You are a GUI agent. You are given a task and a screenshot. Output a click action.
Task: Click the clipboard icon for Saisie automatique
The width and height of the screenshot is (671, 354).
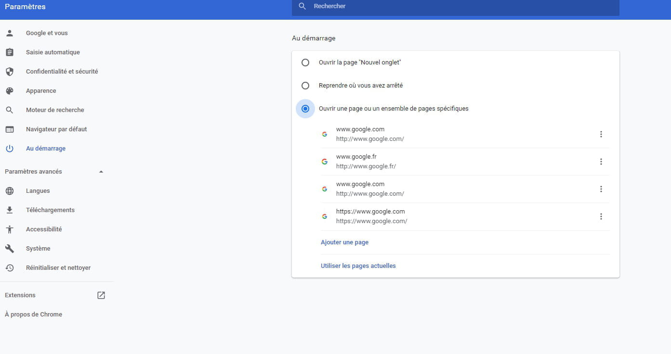[9, 52]
